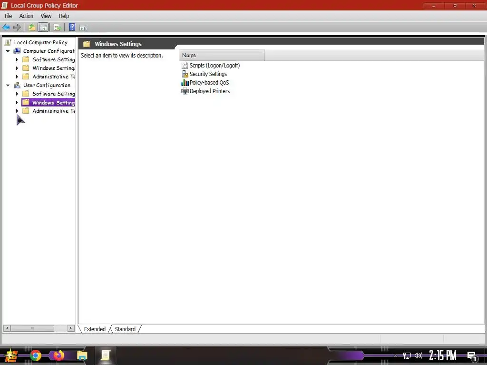This screenshot has width=487, height=365.
Task: Open the Start menu button
Action: (x=11, y=355)
